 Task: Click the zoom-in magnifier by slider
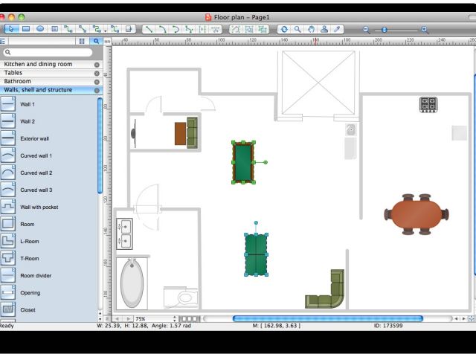pyautogui.click(x=425, y=29)
